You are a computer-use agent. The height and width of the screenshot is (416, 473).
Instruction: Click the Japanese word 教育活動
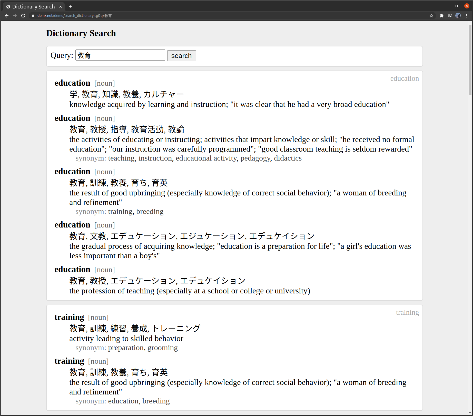(147, 129)
